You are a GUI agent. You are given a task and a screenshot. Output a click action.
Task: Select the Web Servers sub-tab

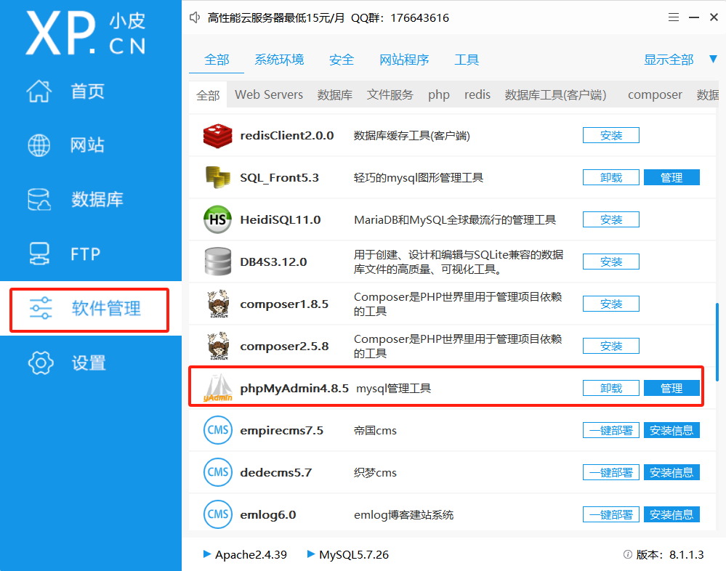[x=269, y=95]
